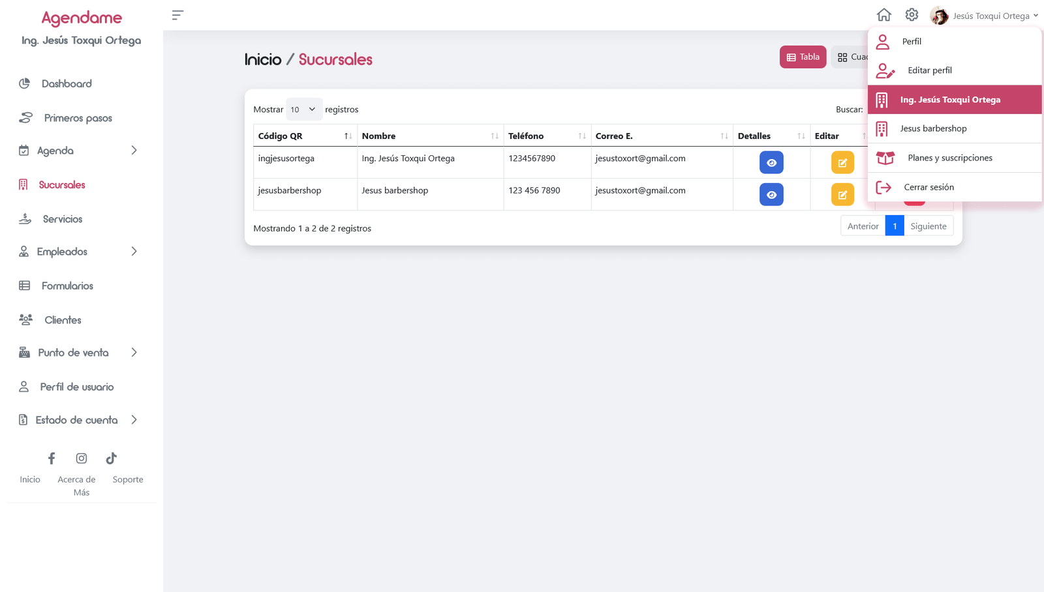
Task: Select Jesus barbershop branch in user menu
Action: coord(933,128)
